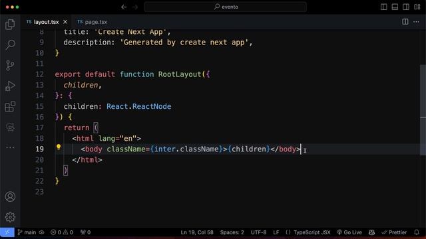
Task: Show code actions lightbulb on line 19
Action: 59,147
